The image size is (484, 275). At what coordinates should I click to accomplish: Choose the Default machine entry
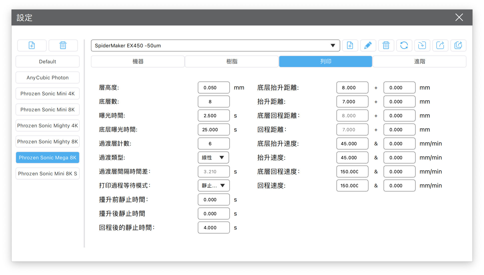48,62
